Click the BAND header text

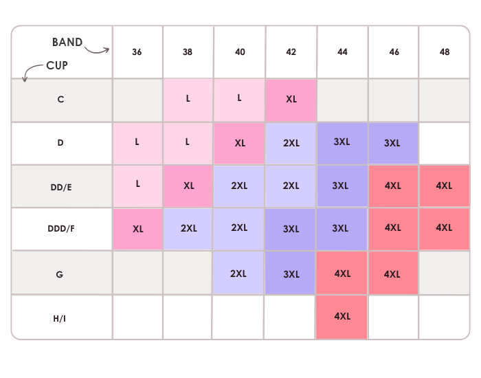[x=67, y=43]
